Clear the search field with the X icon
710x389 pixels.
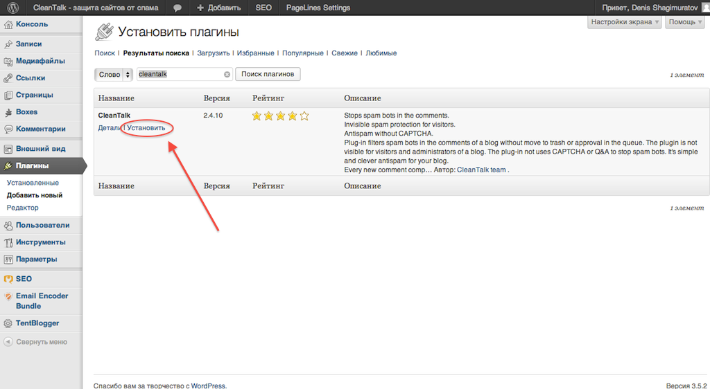[x=227, y=74]
